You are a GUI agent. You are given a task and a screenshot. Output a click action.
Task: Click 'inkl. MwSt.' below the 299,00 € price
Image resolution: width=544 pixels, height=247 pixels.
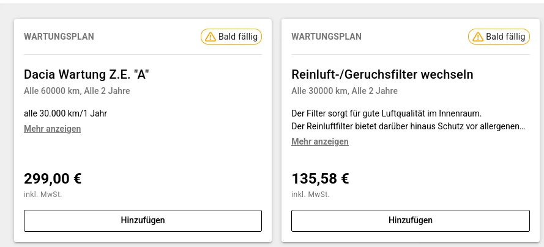click(x=43, y=195)
